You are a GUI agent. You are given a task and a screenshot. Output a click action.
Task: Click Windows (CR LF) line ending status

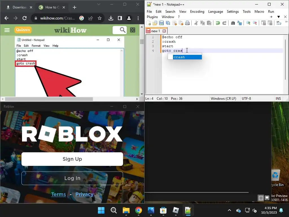click(x=224, y=99)
